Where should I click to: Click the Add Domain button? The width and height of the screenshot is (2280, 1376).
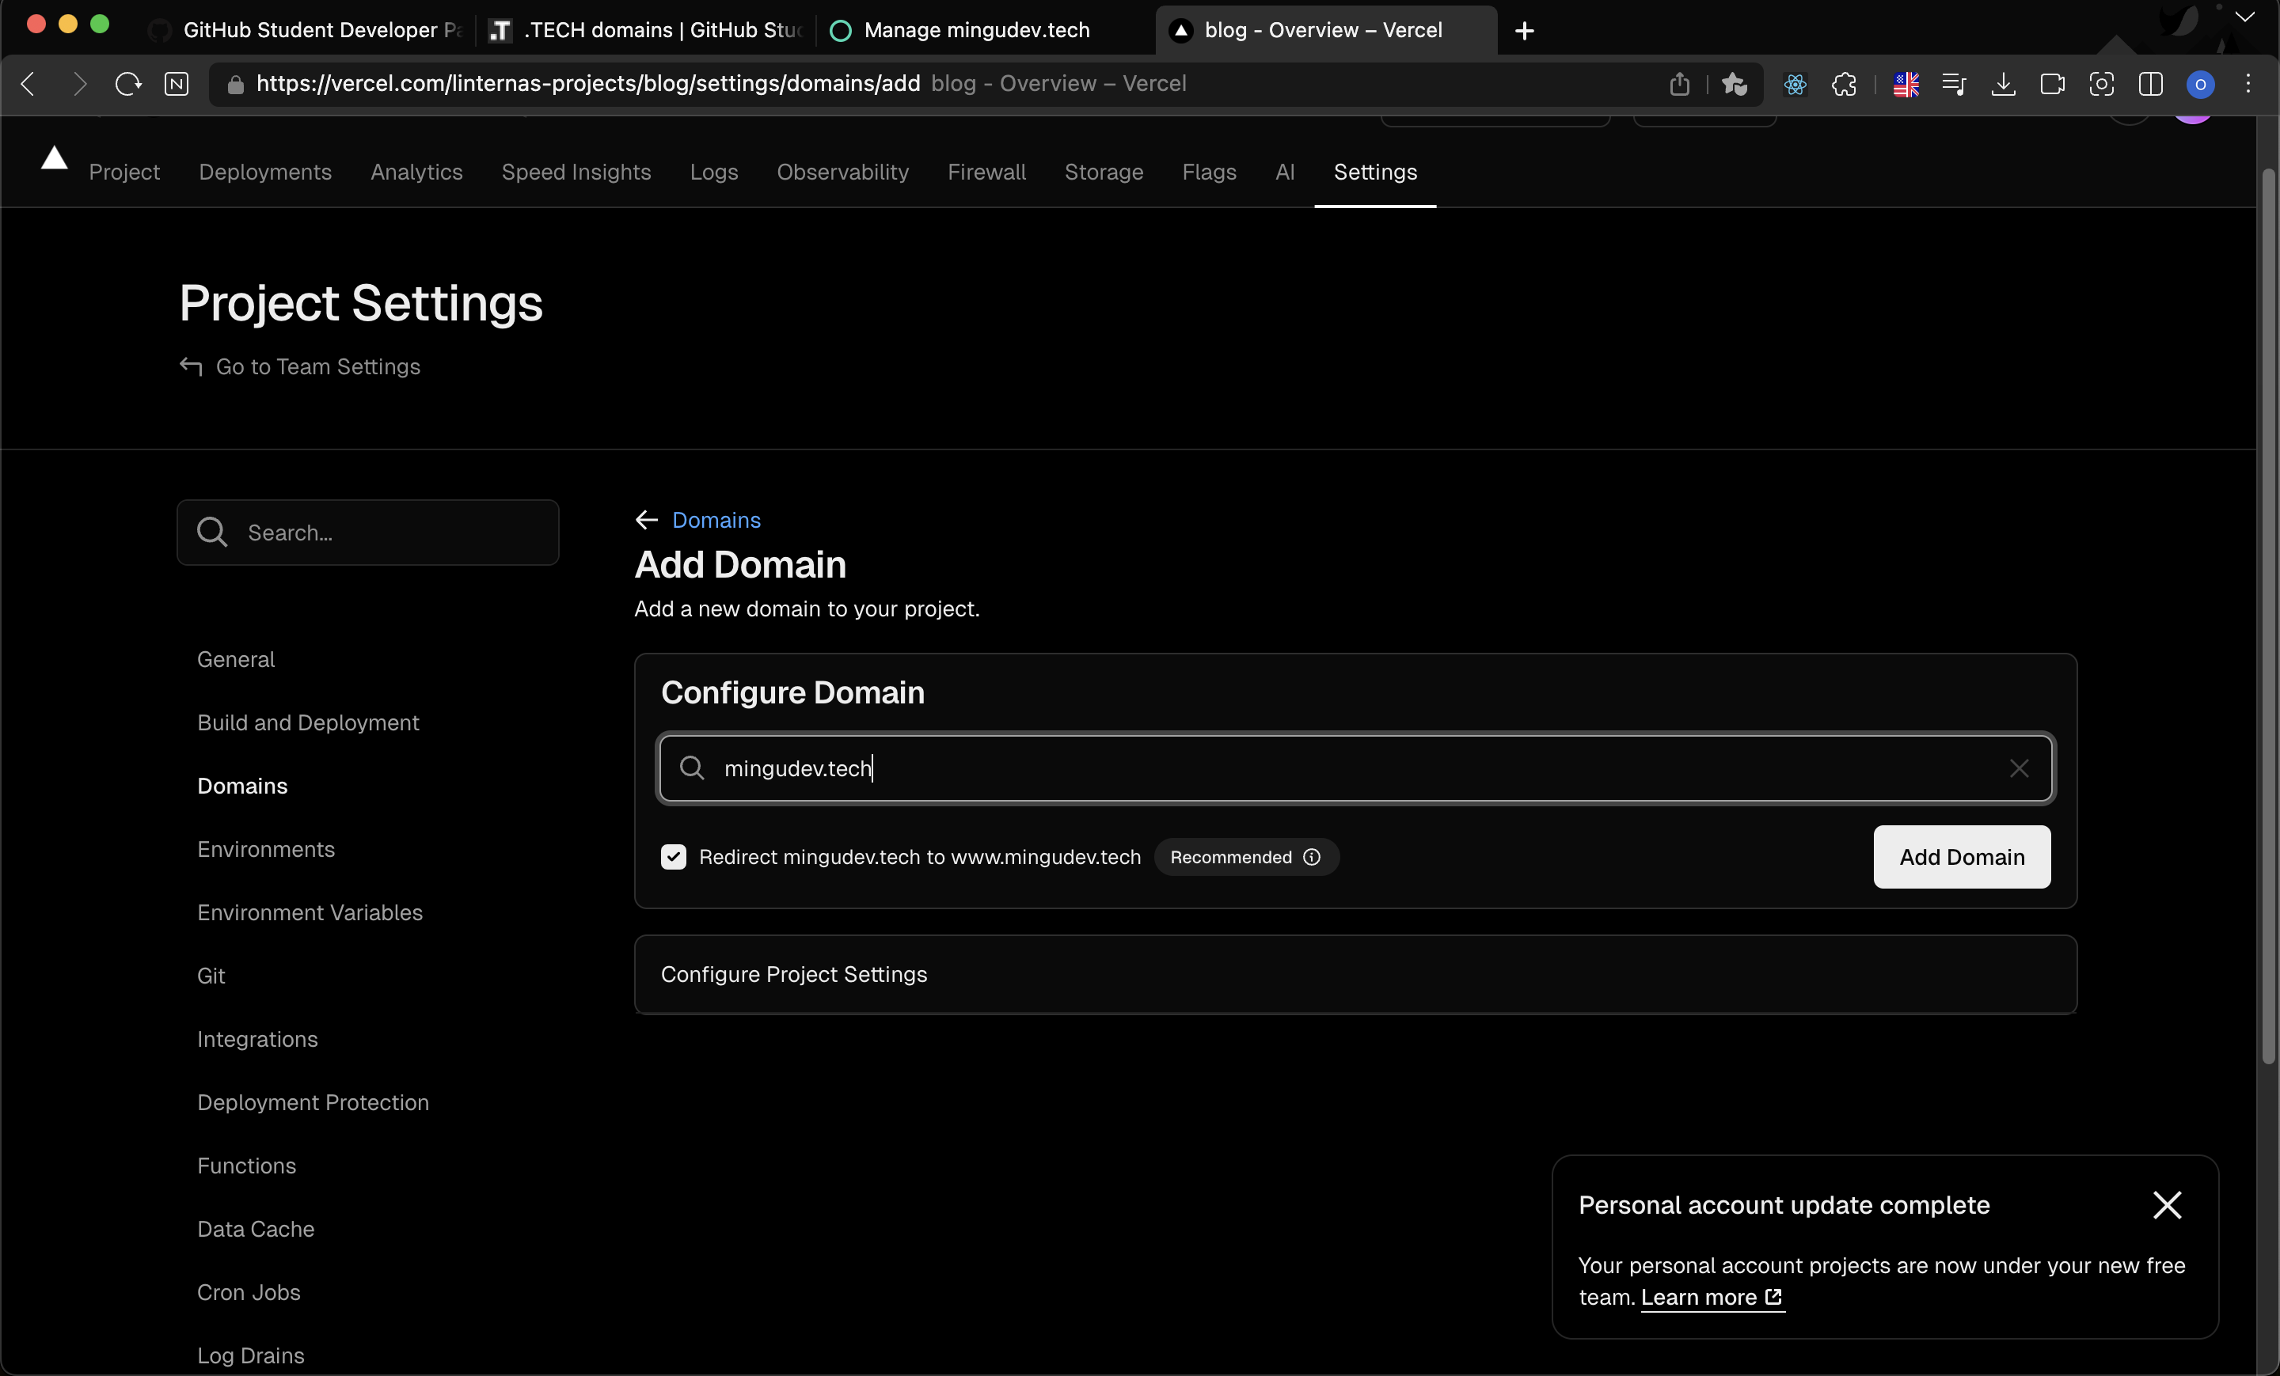[x=1962, y=857]
